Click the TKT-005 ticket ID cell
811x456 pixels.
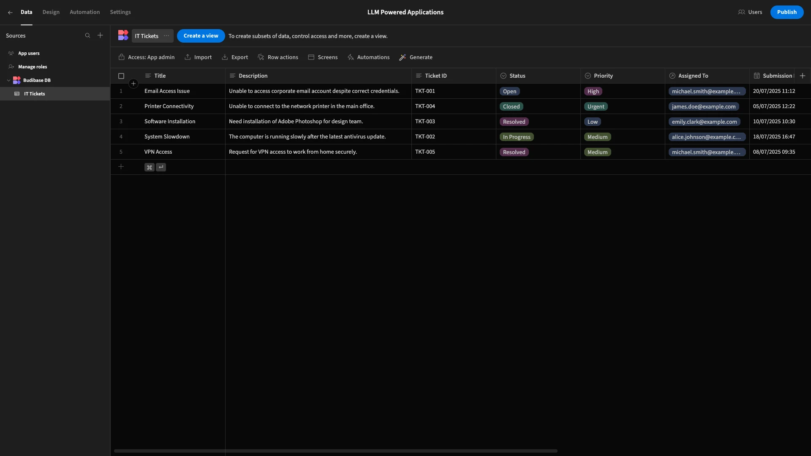pyautogui.click(x=454, y=152)
